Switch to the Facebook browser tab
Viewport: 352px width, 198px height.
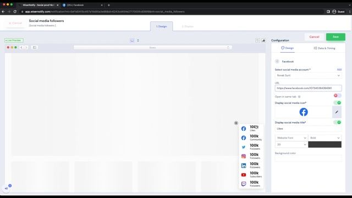(82, 5)
